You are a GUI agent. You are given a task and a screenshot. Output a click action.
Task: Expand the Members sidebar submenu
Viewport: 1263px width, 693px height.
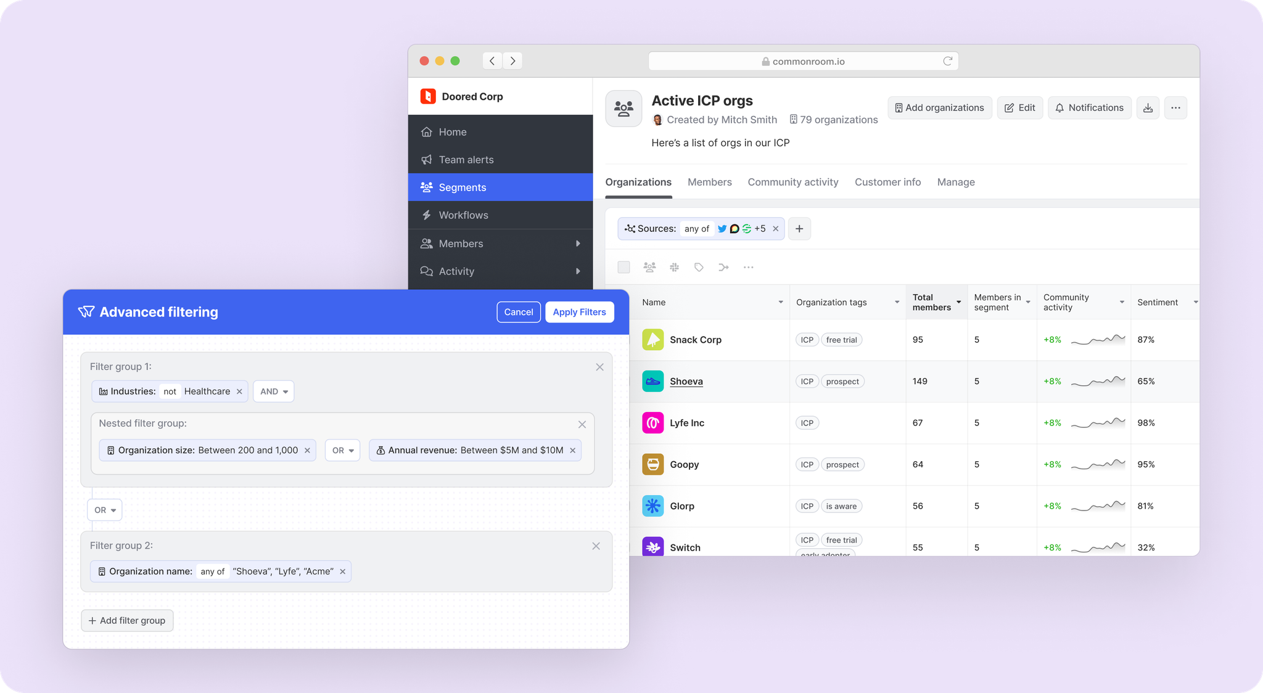tap(577, 244)
